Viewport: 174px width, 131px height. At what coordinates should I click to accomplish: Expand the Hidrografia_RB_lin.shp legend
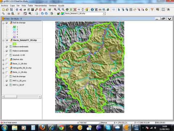(x=3, y=68)
